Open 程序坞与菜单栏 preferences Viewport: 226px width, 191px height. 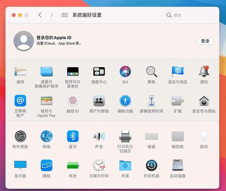click(73, 71)
